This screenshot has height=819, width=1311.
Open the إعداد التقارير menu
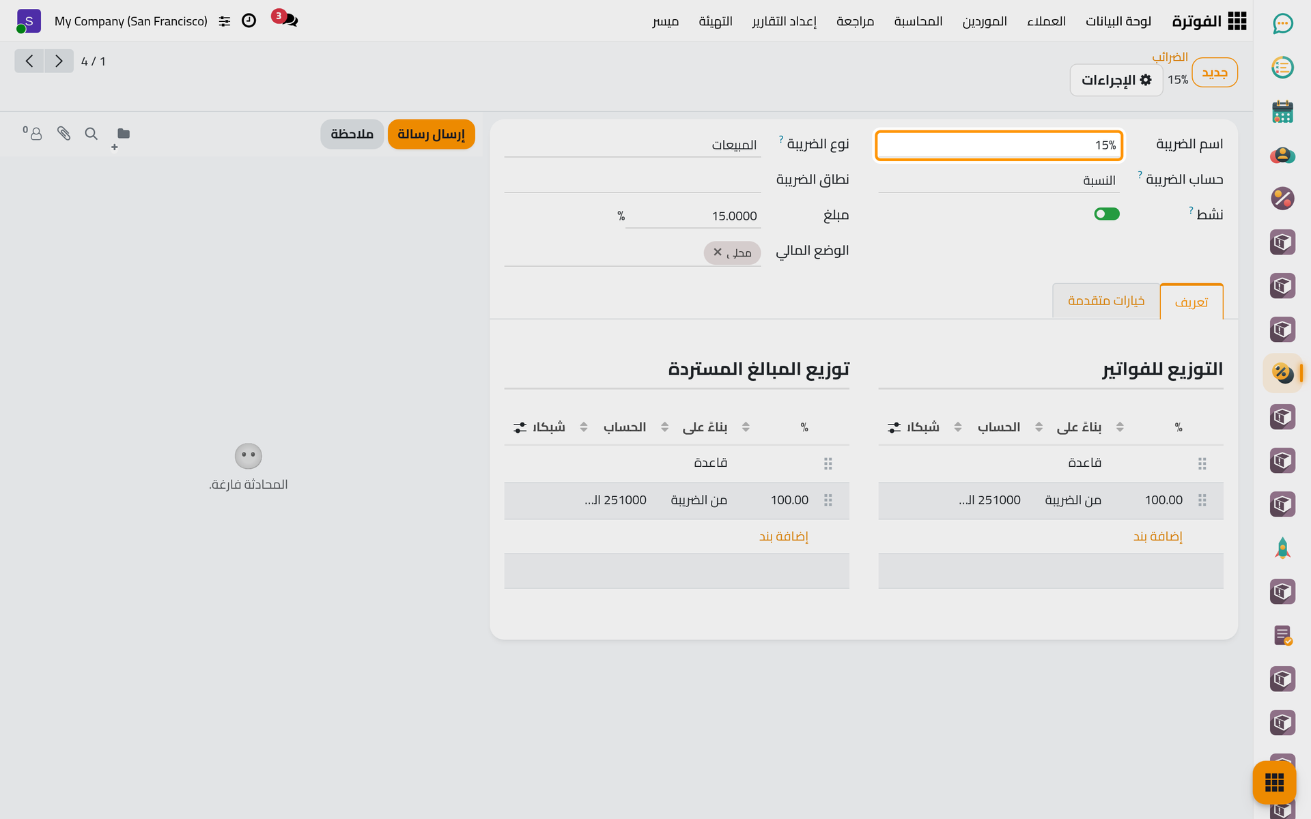(785, 21)
